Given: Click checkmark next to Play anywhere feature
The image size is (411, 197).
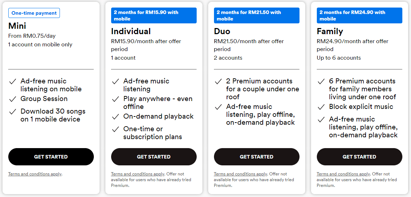Looking at the screenshot, I should [115, 99].
